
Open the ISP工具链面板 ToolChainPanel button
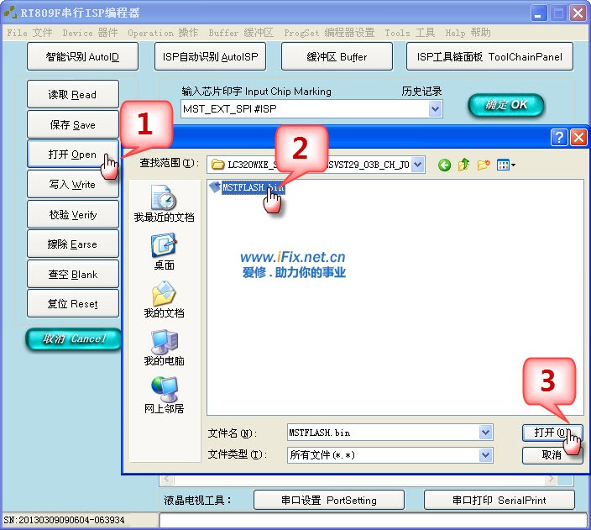[x=489, y=56]
